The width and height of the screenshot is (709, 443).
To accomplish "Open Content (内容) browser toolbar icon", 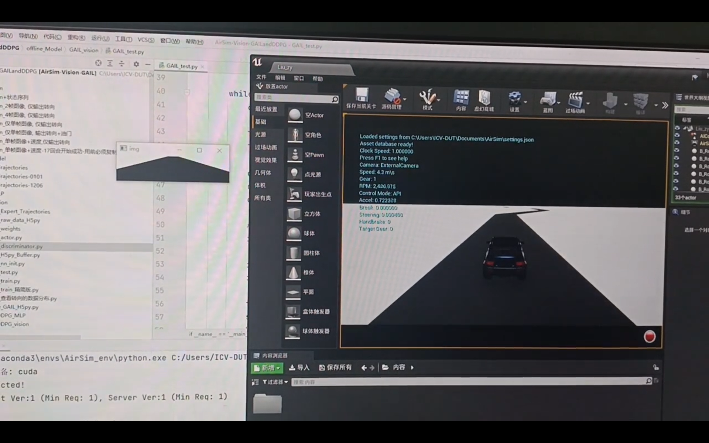I will (461, 97).
